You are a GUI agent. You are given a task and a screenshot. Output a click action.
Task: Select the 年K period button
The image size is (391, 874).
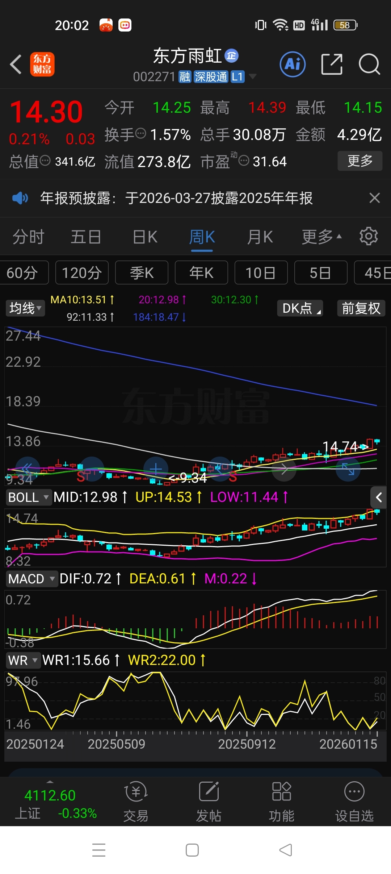pyautogui.click(x=201, y=272)
